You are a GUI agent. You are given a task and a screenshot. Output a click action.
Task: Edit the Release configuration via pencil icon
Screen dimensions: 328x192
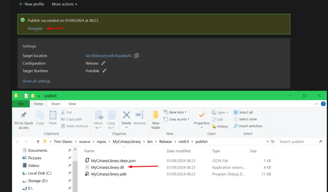[103, 63]
